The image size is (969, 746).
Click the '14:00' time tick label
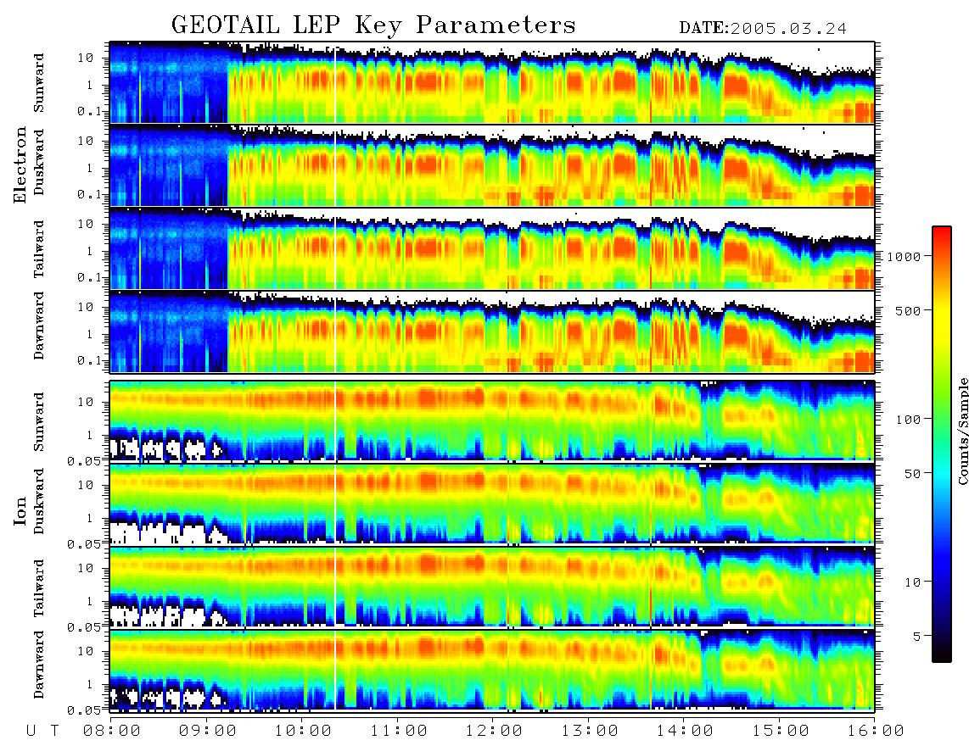pyautogui.click(x=685, y=731)
